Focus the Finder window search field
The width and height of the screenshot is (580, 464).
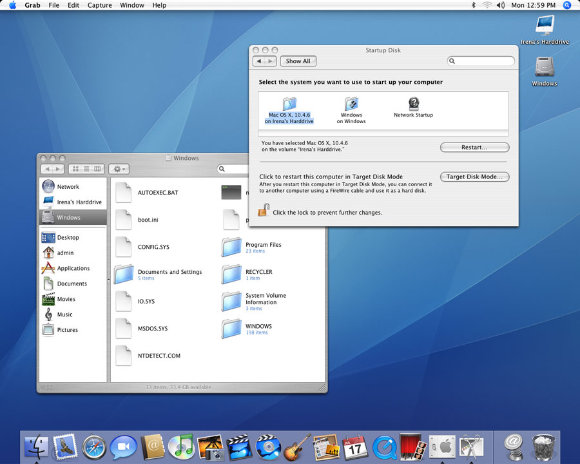(233, 169)
